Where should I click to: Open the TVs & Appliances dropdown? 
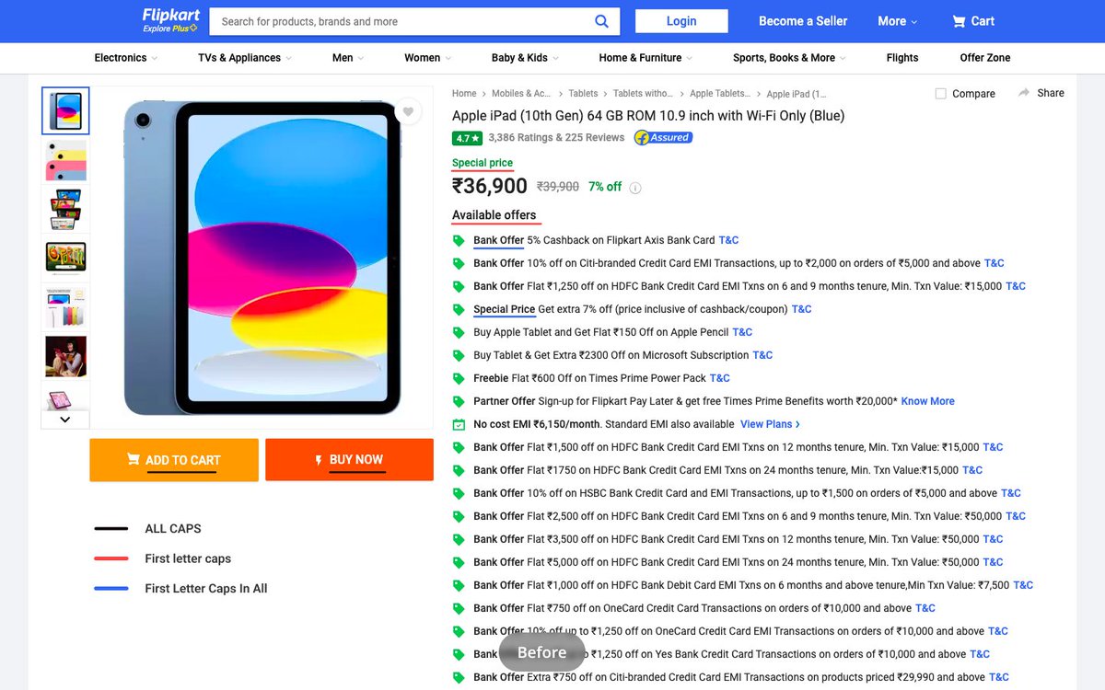click(x=245, y=58)
